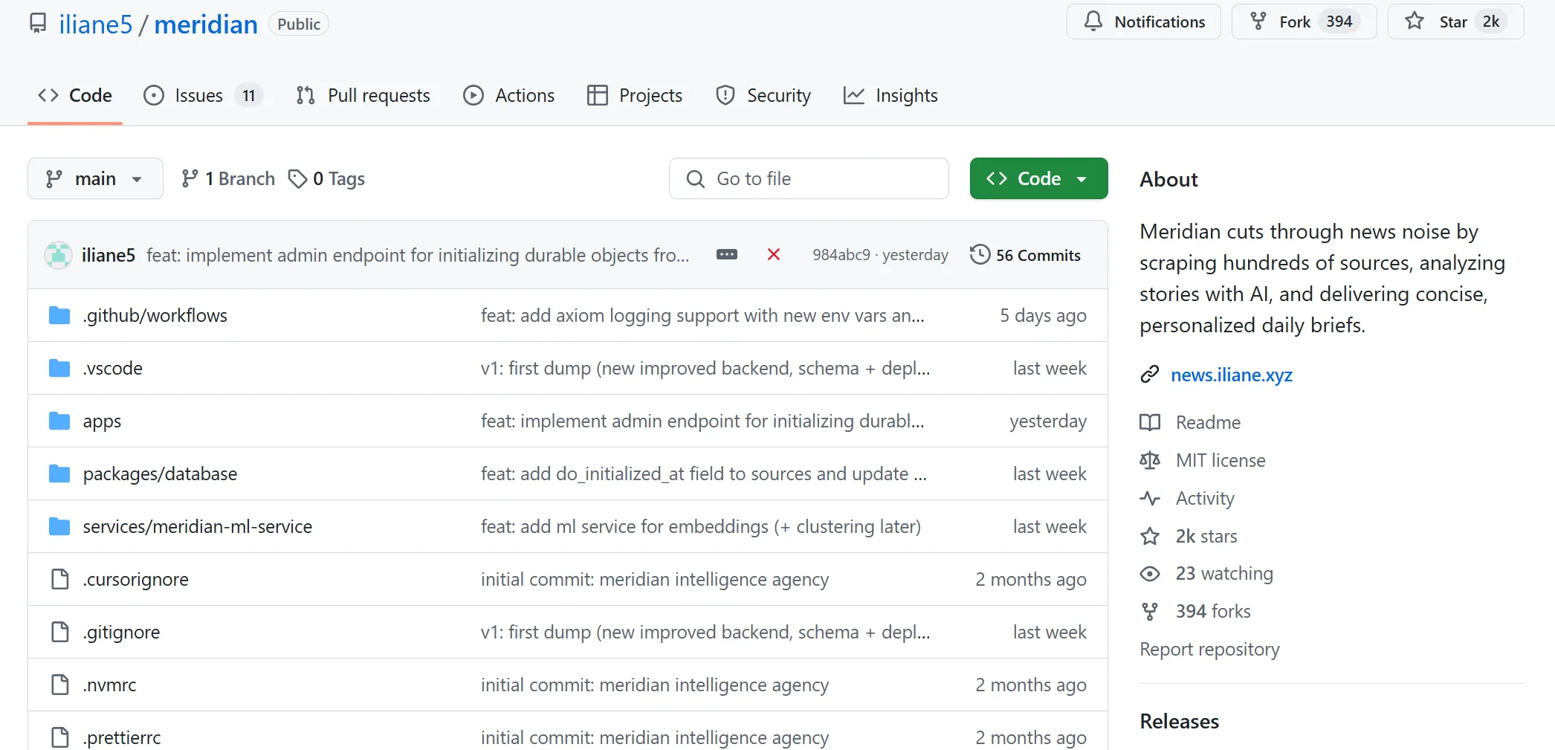The height and width of the screenshot is (750, 1555).
Task: Open the Pull requests tab
Action: point(363,95)
